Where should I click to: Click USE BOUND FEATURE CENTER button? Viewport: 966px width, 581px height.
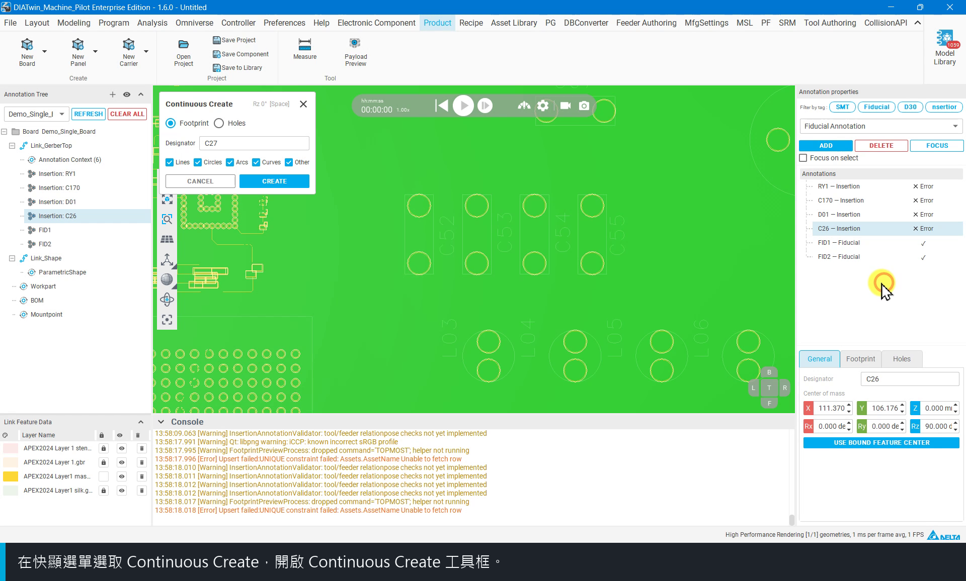(881, 443)
